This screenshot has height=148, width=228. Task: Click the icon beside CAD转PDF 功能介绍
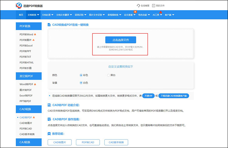tap(49, 105)
